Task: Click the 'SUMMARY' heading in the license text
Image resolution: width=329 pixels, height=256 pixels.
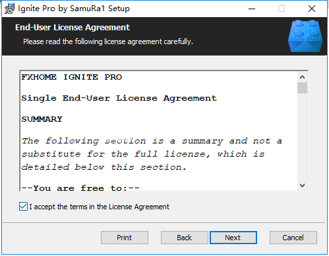Action: (x=42, y=119)
